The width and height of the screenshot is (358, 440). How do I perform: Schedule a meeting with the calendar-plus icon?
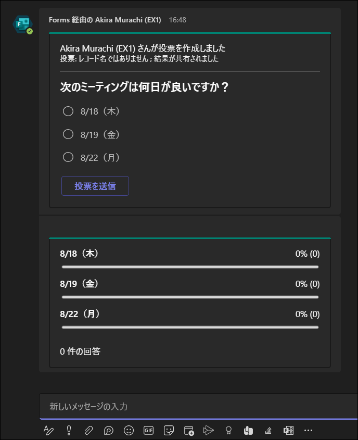(189, 430)
